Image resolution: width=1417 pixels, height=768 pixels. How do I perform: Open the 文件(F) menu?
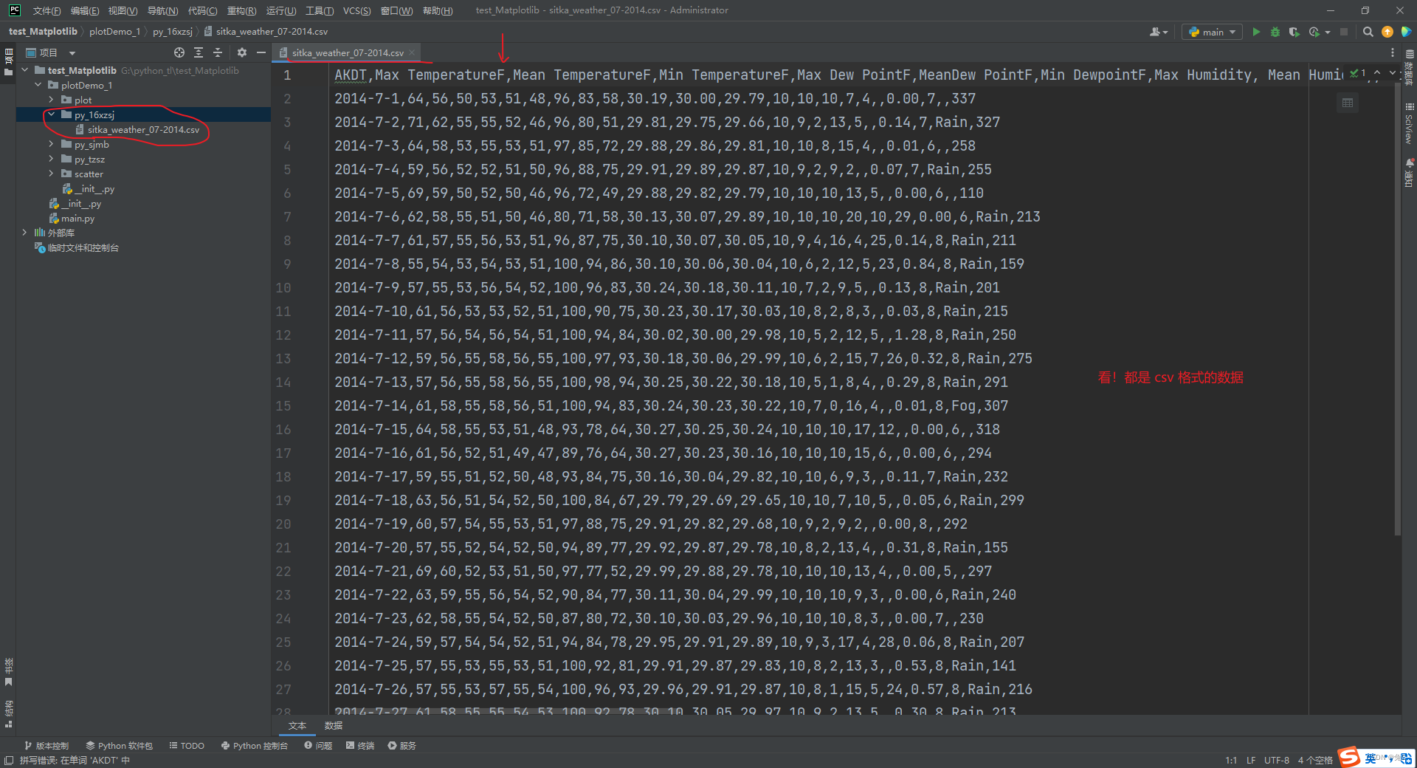tap(46, 10)
